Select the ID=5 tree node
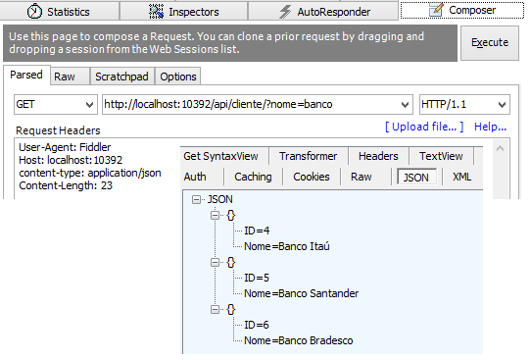This screenshot has width=531, height=360. point(257,278)
